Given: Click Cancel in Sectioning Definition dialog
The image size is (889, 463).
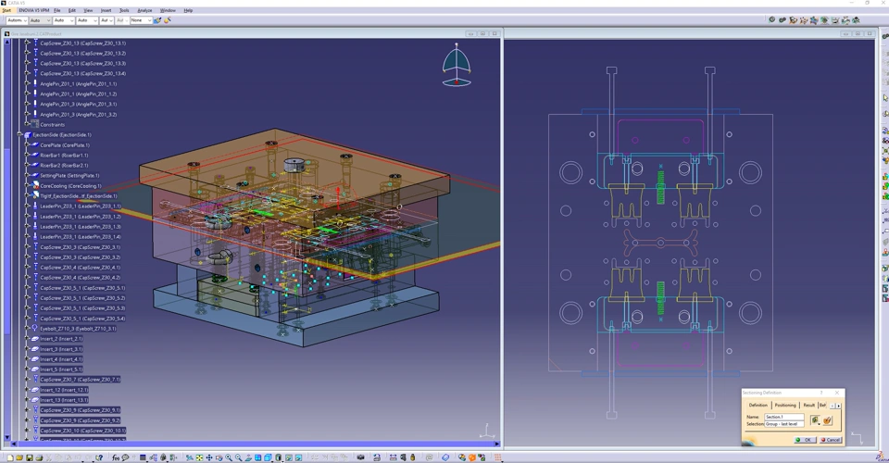Looking at the screenshot, I should tap(831, 440).
